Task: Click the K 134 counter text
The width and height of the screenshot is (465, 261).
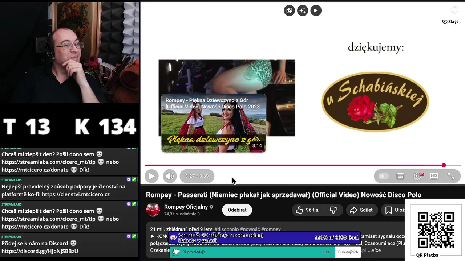Action: pos(106,127)
